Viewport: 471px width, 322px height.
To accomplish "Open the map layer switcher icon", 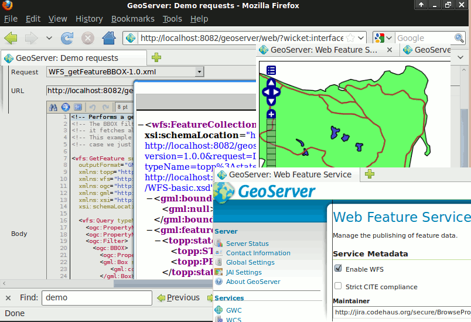I will click(271, 70).
